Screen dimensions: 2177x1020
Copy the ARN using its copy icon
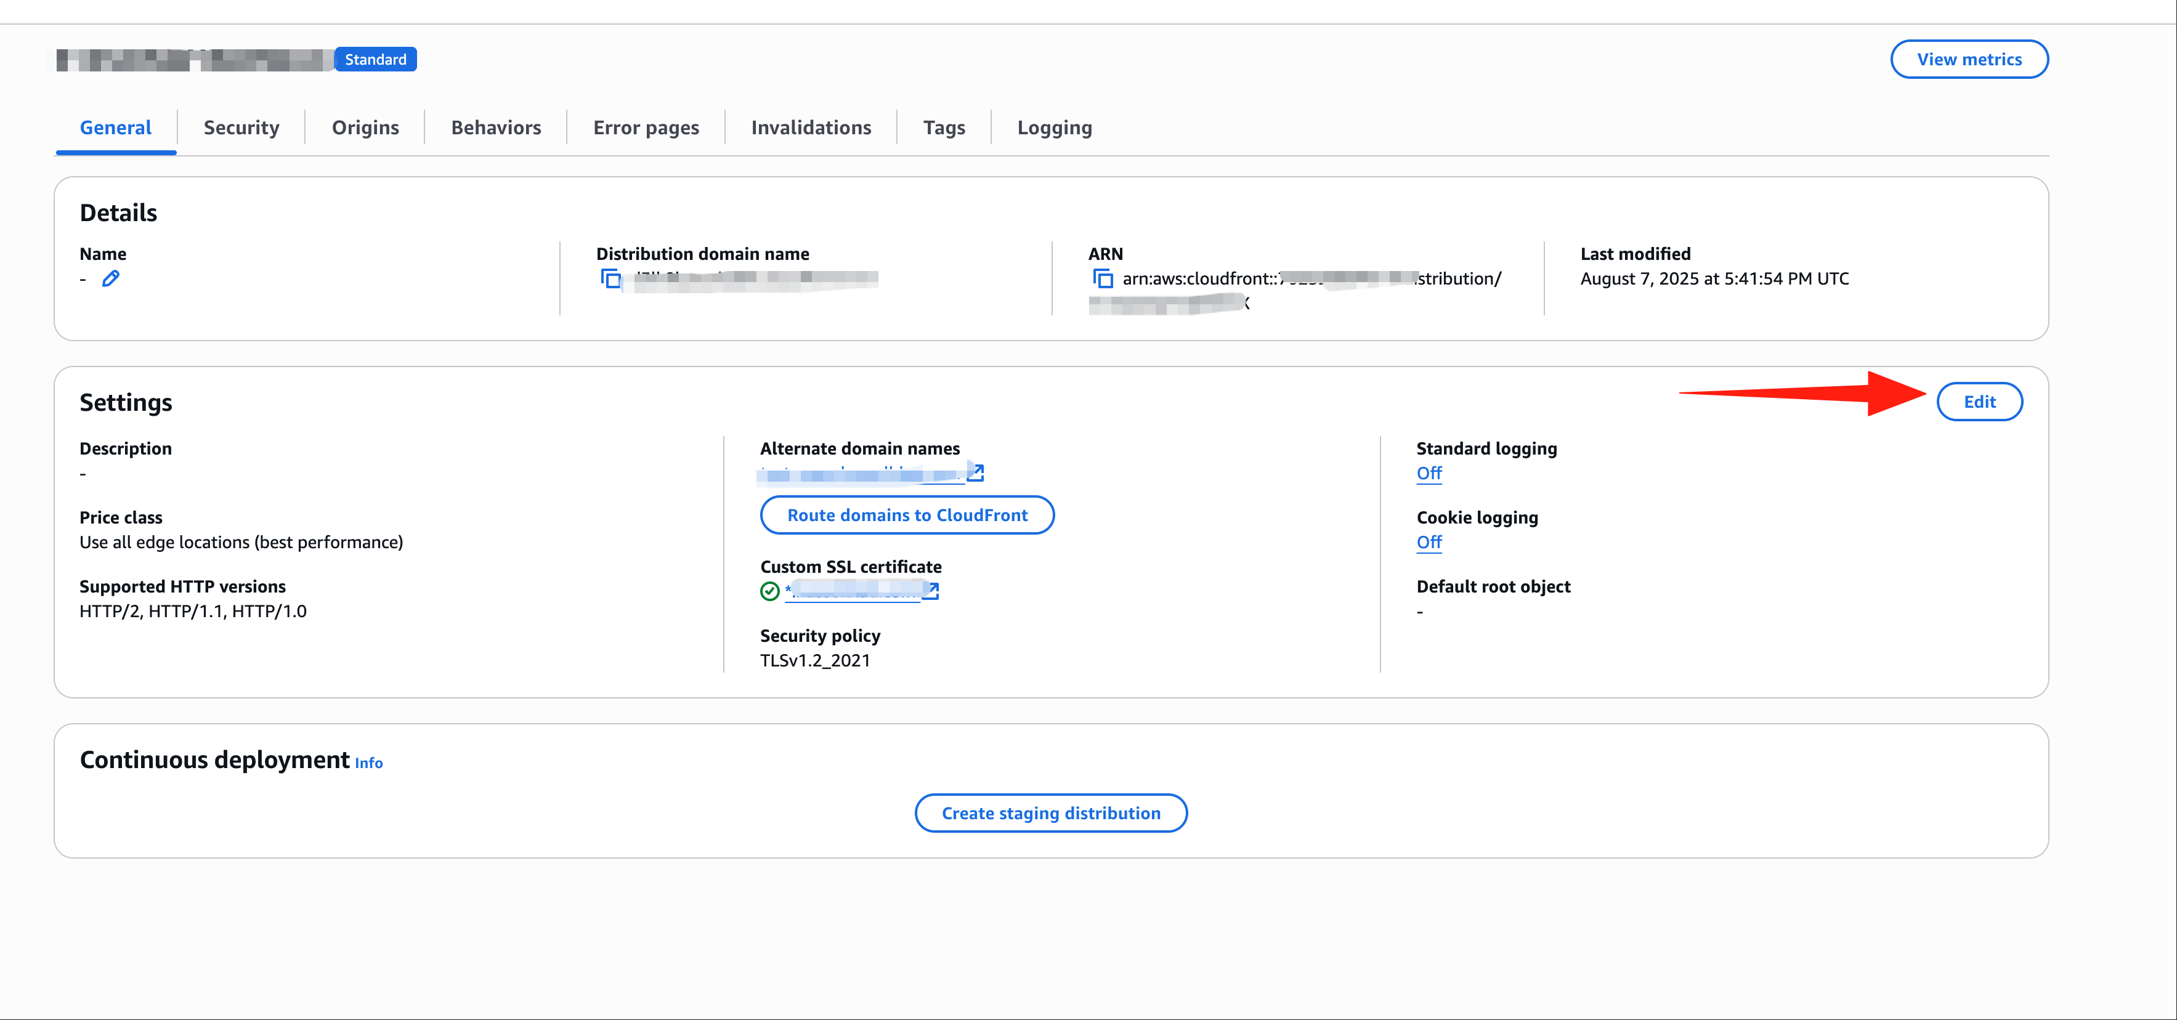coord(1103,279)
